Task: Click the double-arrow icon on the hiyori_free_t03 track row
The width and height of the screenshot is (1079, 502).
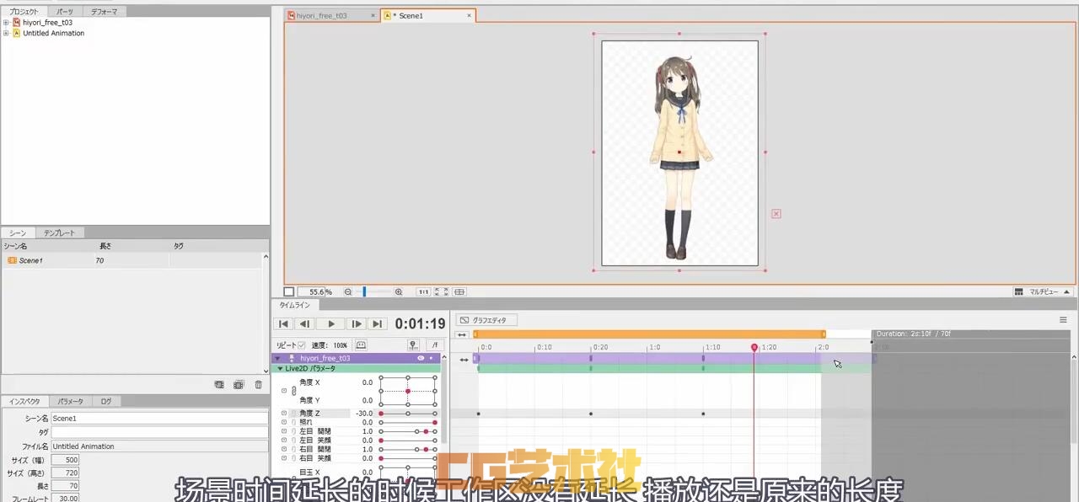Action: (464, 360)
